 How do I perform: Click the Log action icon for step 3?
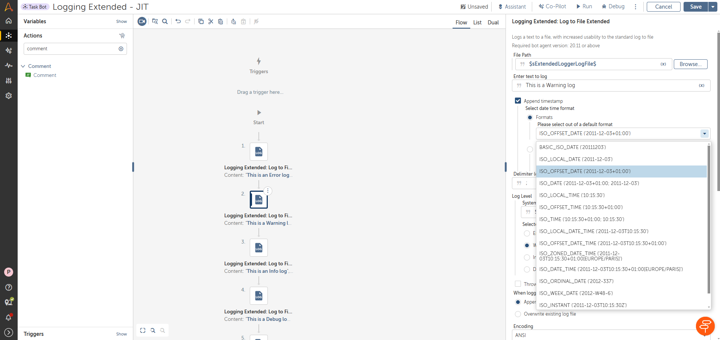(x=259, y=248)
